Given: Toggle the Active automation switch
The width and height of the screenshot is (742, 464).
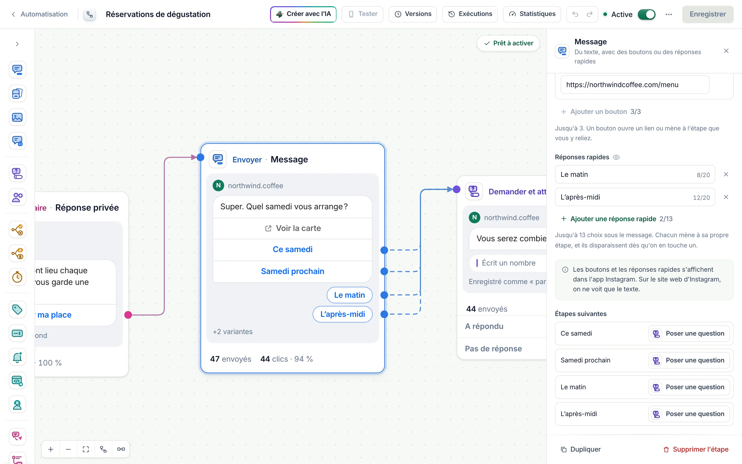Looking at the screenshot, I should tap(646, 14).
